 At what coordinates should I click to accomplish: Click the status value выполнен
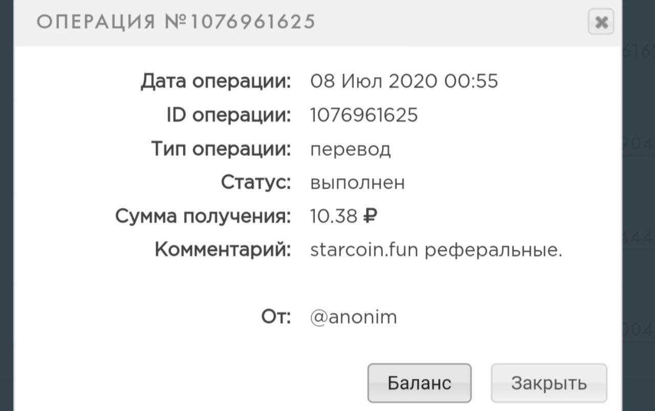coord(357,182)
